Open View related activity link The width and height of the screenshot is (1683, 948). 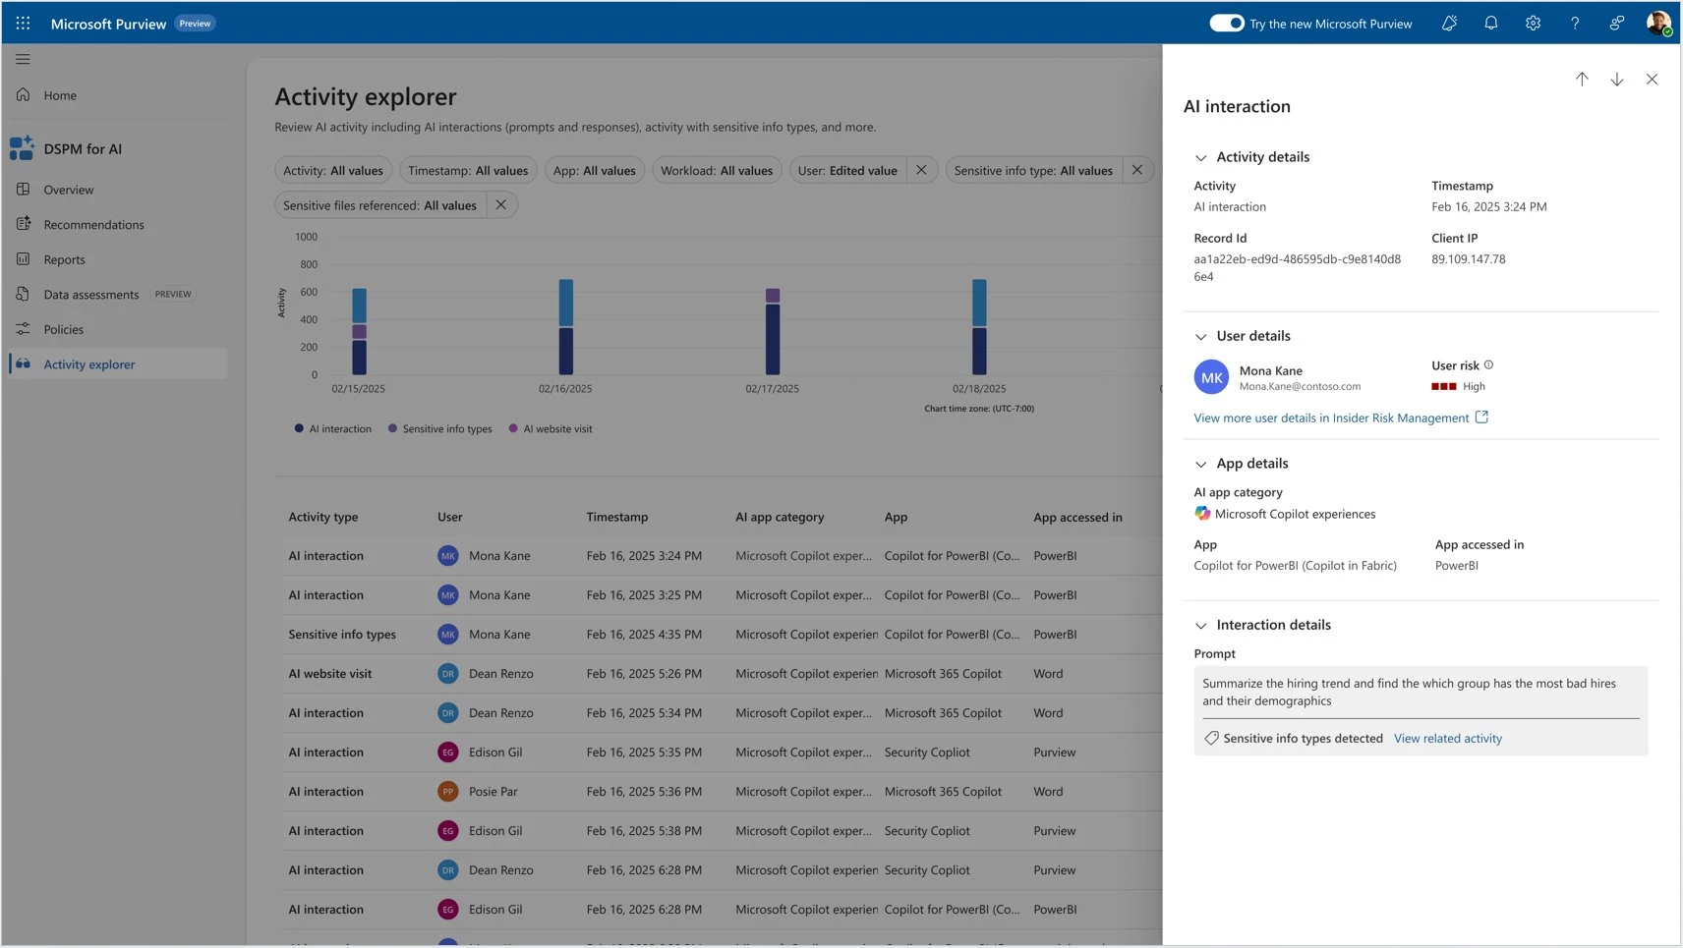point(1447,738)
